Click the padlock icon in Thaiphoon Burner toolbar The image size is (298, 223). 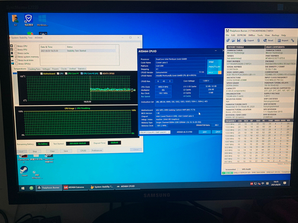258,40
